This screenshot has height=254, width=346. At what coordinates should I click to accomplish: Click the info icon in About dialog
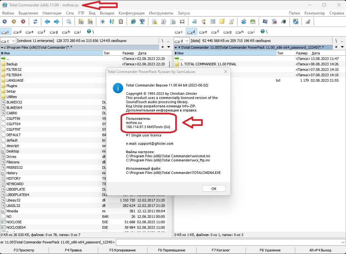click(118, 88)
